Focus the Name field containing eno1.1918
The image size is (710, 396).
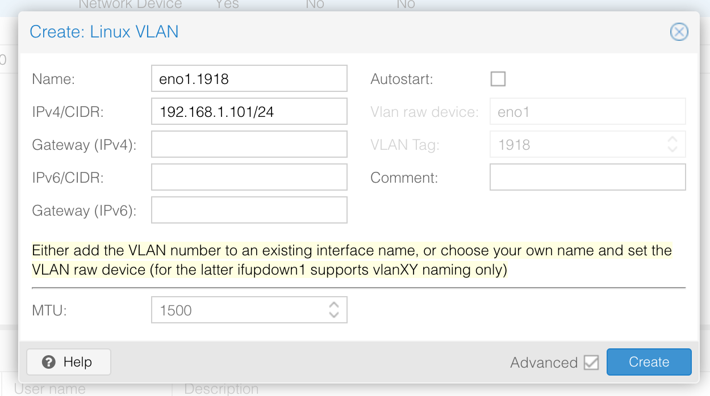pos(249,78)
